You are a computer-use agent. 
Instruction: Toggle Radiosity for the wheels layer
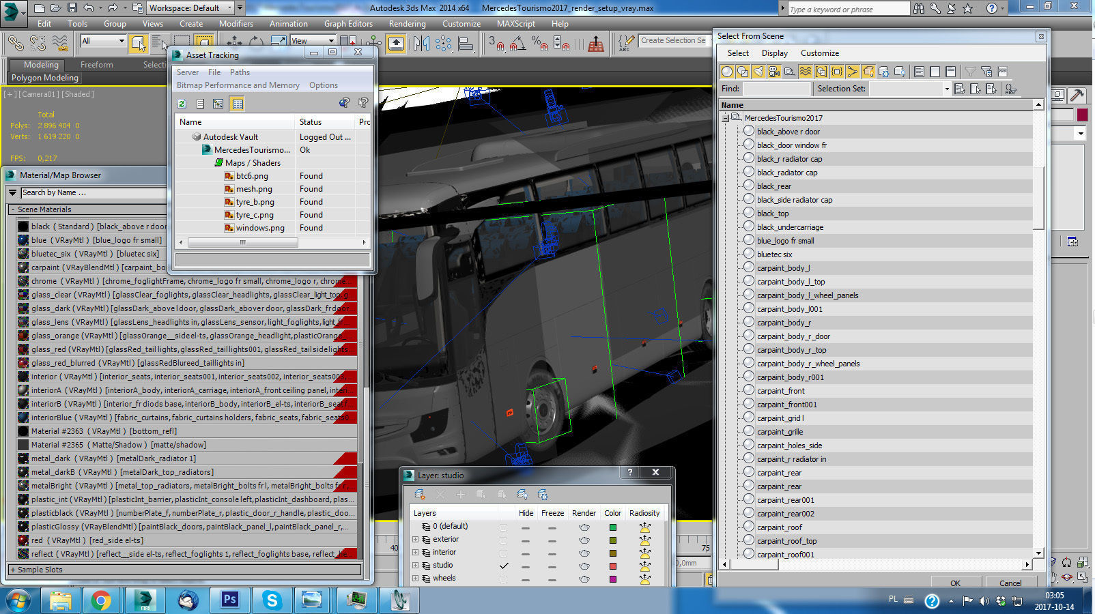coord(644,579)
